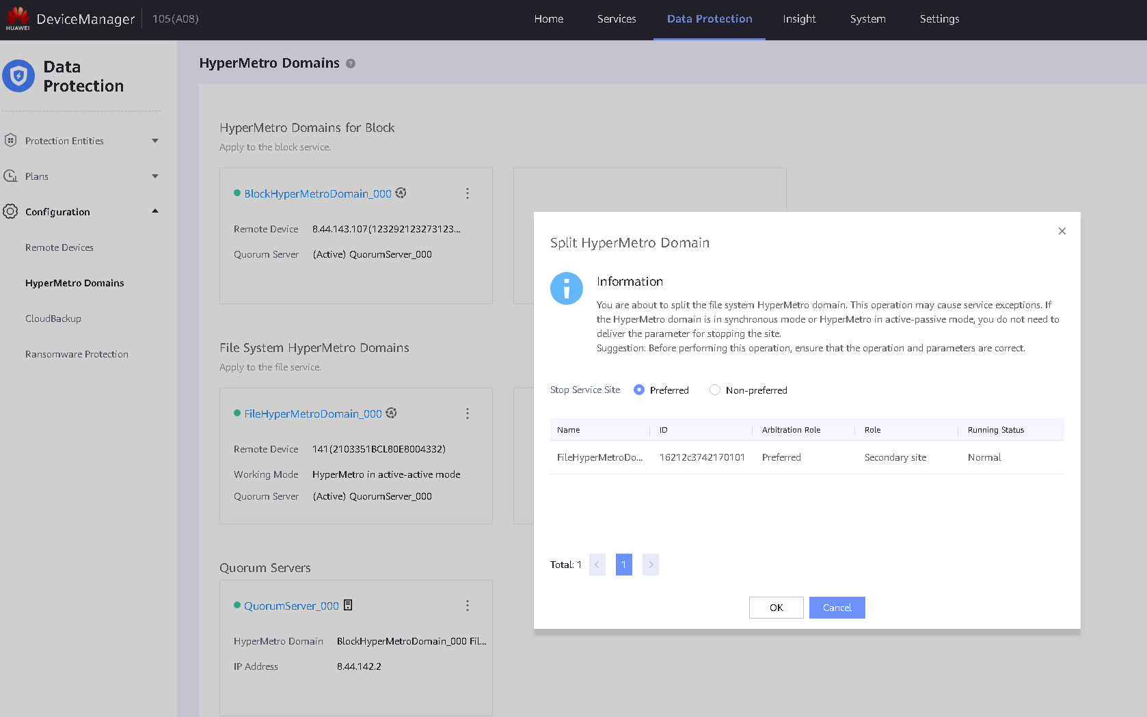This screenshot has height=717, width=1147.
Task: Open the QuorumServer_000 more-options menu
Action: [x=468, y=606]
